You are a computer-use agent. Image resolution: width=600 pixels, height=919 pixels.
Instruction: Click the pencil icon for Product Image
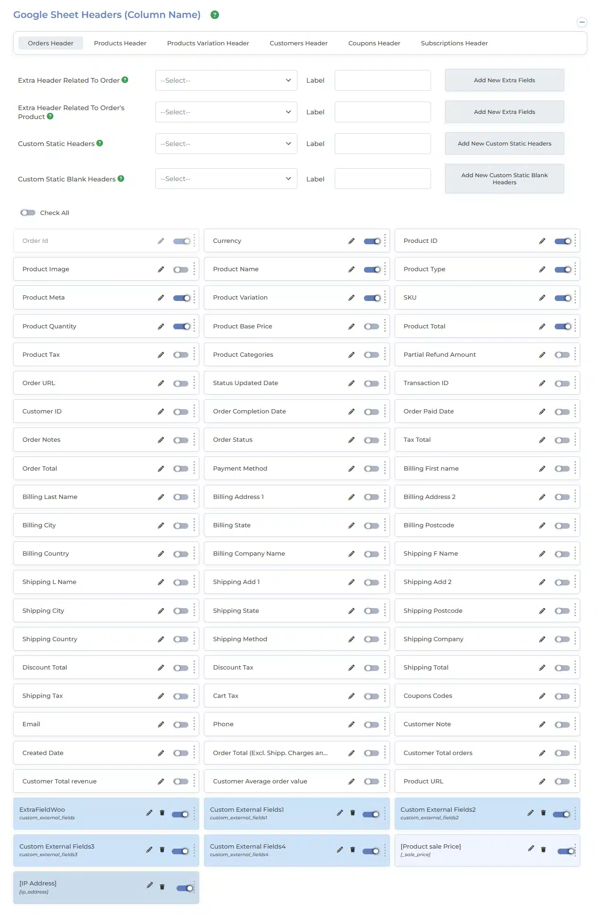161,269
